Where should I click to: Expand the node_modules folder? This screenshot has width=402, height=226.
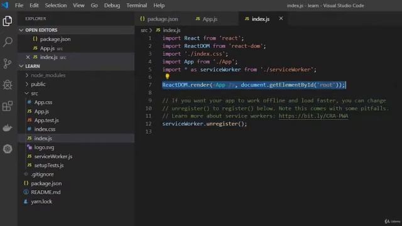click(x=48, y=75)
